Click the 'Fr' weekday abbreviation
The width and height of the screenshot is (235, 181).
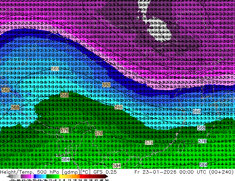pyautogui.click(x=137, y=172)
